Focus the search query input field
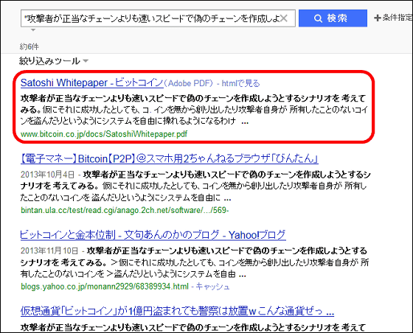The height and width of the screenshot is (333, 413). pos(158,18)
